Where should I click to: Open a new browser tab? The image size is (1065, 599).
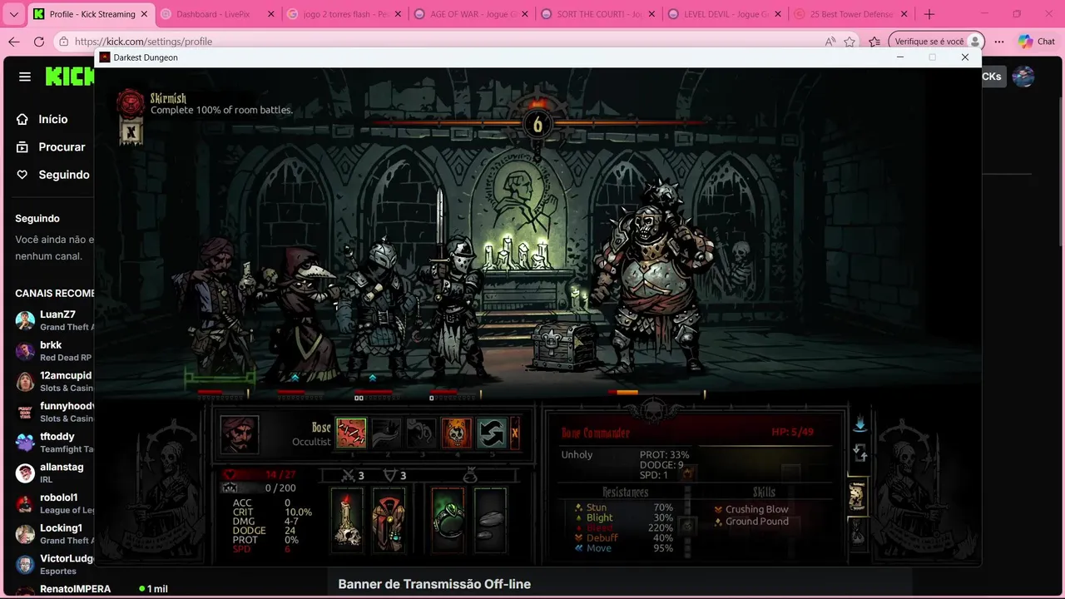click(929, 14)
